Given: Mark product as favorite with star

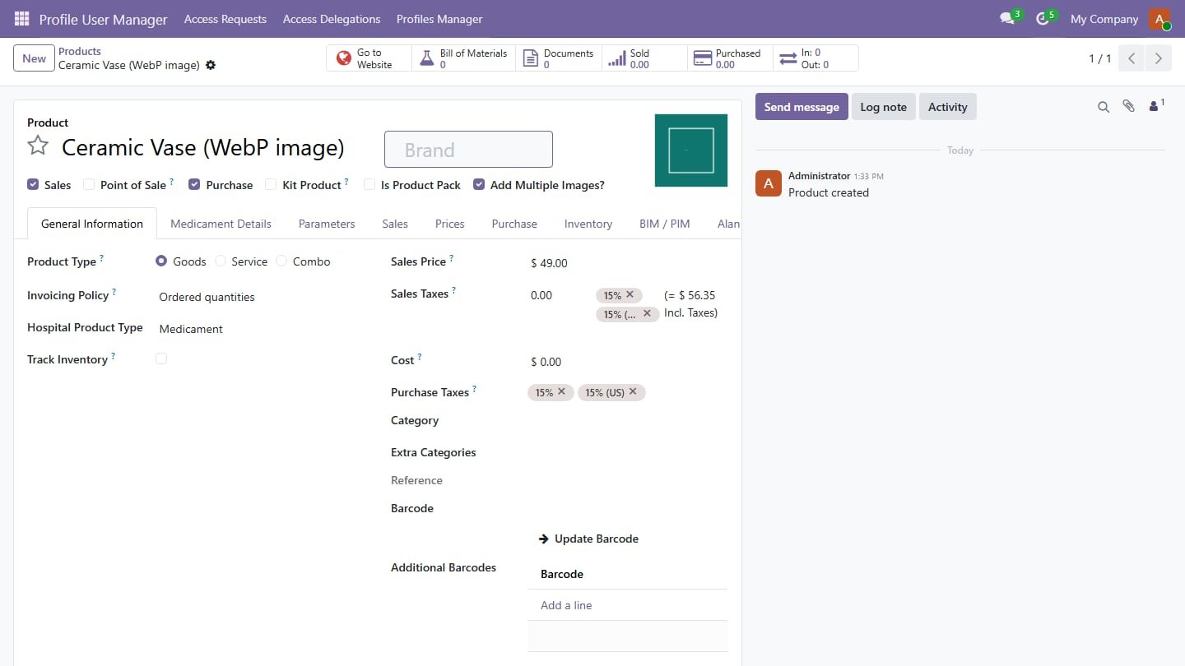Looking at the screenshot, I should click(x=38, y=146).
